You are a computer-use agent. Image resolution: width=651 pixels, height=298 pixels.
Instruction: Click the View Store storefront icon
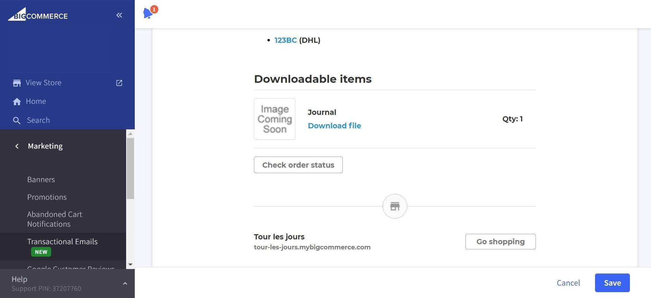click(17, 83)
